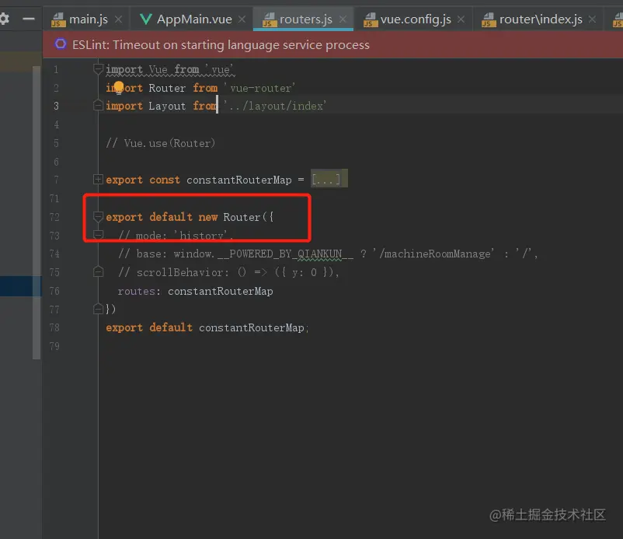Click the '../layout/index' import path
This screenshot has height=539, width=623.
275,107
